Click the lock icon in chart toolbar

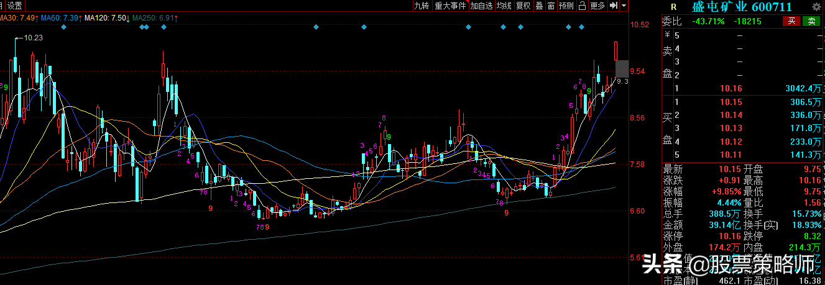(x=582, y=6)
